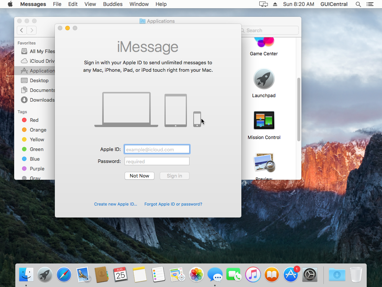Open the Notes app in Dock
Image resolution: width=382 pixels, height=287 pixels.
tap(140, 275)
